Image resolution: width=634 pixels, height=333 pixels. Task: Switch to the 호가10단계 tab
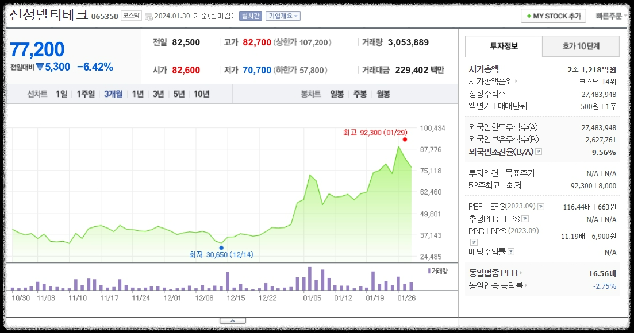coord(581,47)
